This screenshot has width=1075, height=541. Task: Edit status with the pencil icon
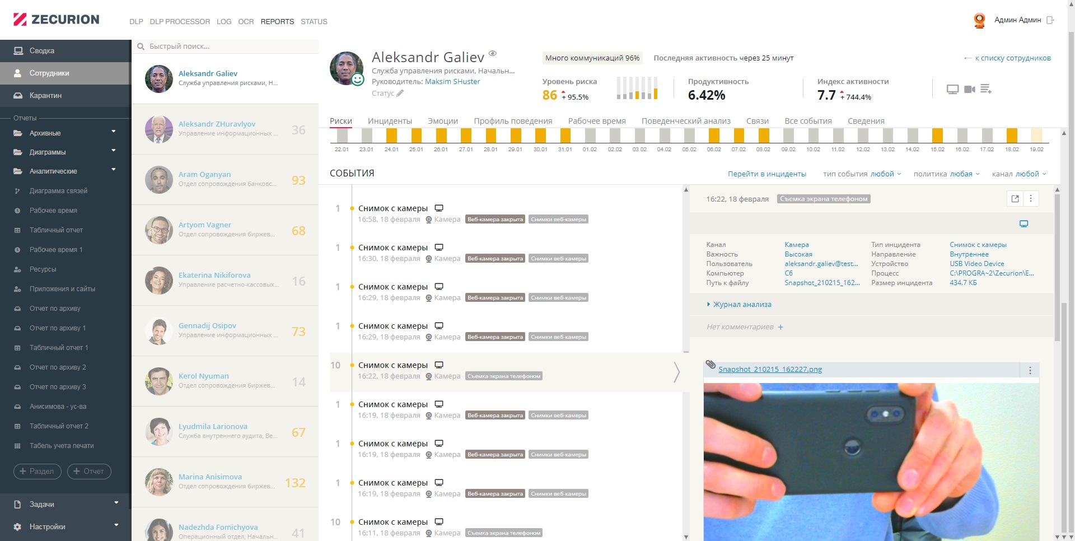400,94
